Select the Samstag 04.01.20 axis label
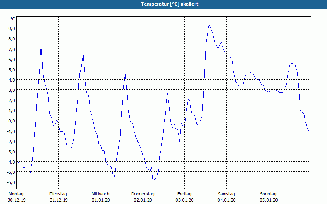The height and width of the screenshot is (204, 327). coord(226,197)
